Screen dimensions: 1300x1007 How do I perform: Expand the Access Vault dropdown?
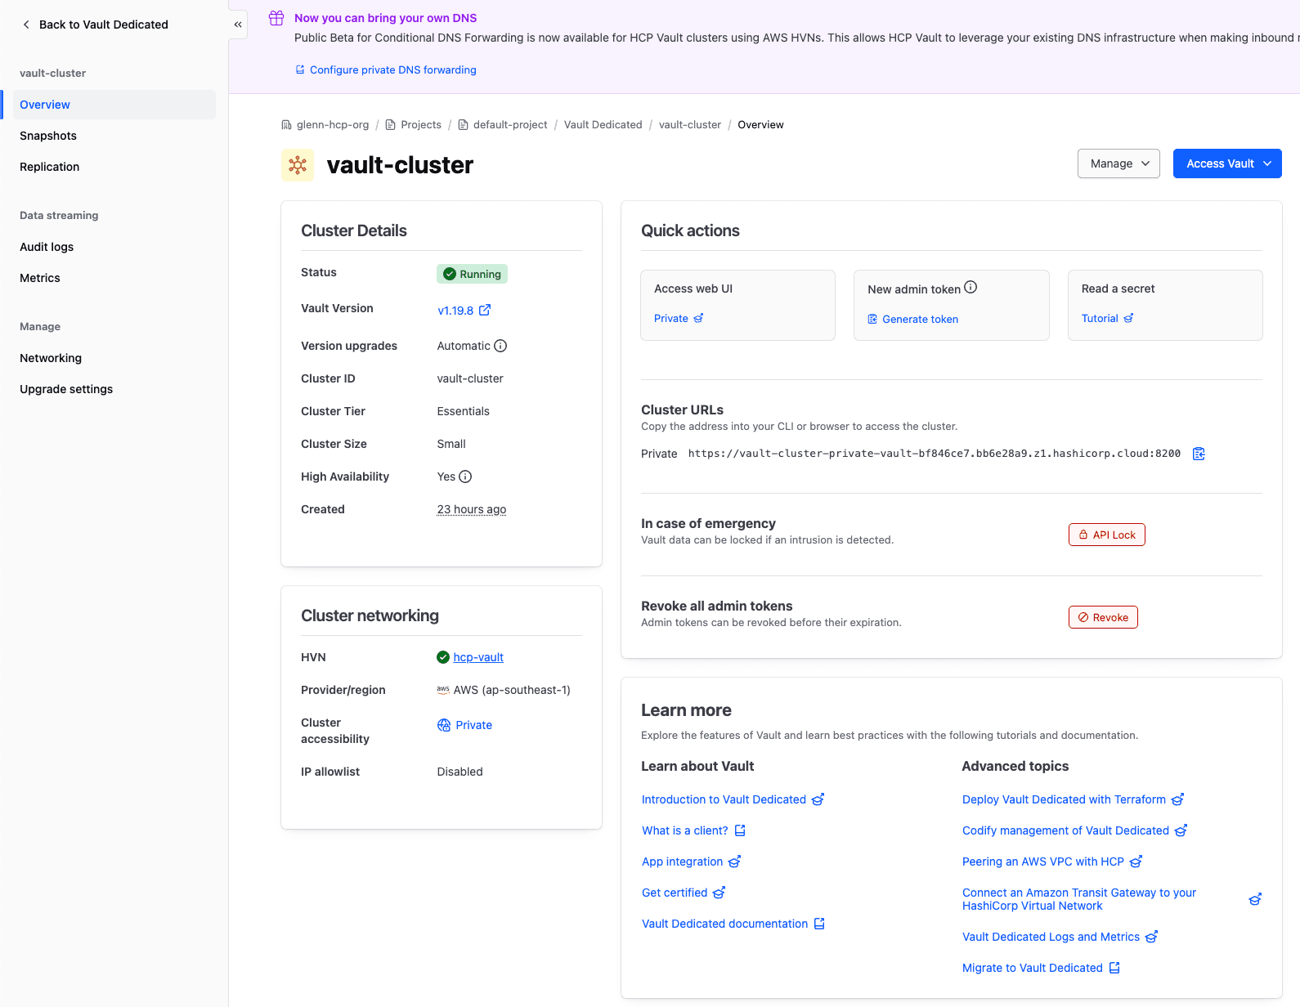click(1226, 163)
